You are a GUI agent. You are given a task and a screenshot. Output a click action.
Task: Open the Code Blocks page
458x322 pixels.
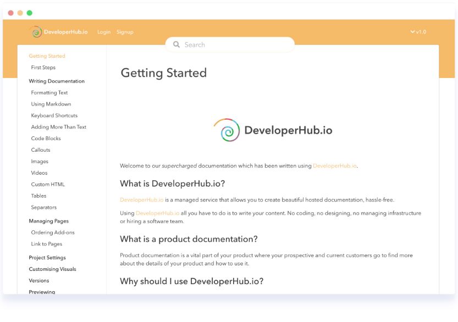pos(46,138)
